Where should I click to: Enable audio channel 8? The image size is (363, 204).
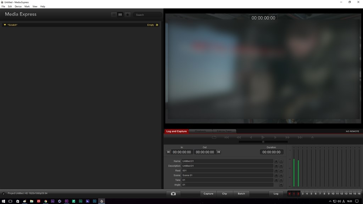click(x=324, y=194)
